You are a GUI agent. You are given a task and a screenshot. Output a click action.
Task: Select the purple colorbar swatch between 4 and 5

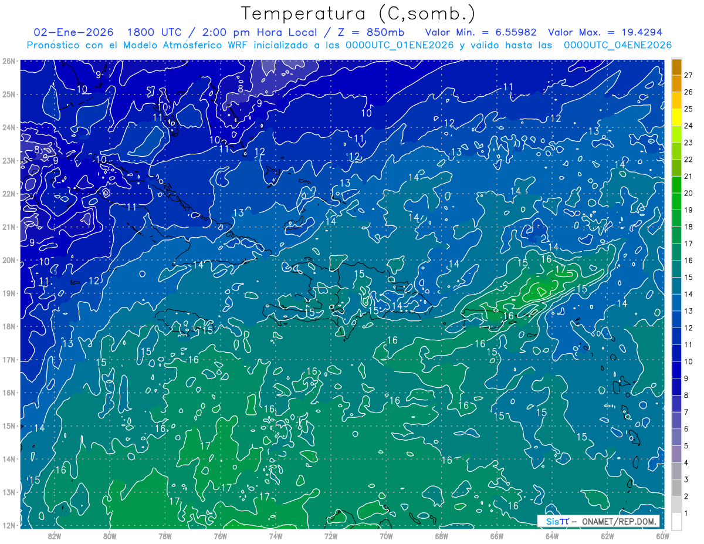point(676,454)
